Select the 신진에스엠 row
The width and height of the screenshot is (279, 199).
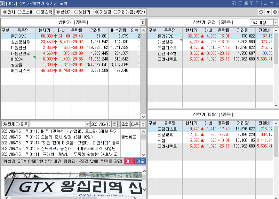(x=210, y=53)
